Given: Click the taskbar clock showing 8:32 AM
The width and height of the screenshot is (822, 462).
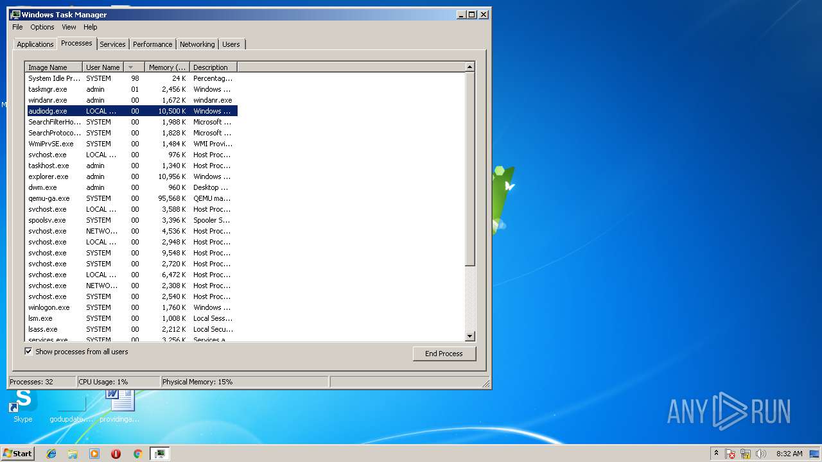Looking at the screenshot, I should [789, 454].
